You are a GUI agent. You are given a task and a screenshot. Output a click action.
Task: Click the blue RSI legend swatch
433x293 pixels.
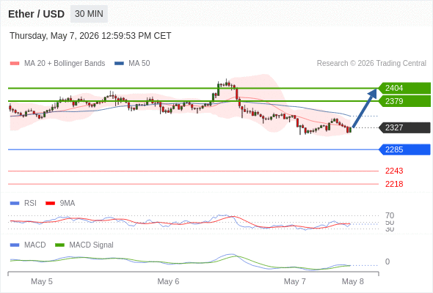pos(15,204)
